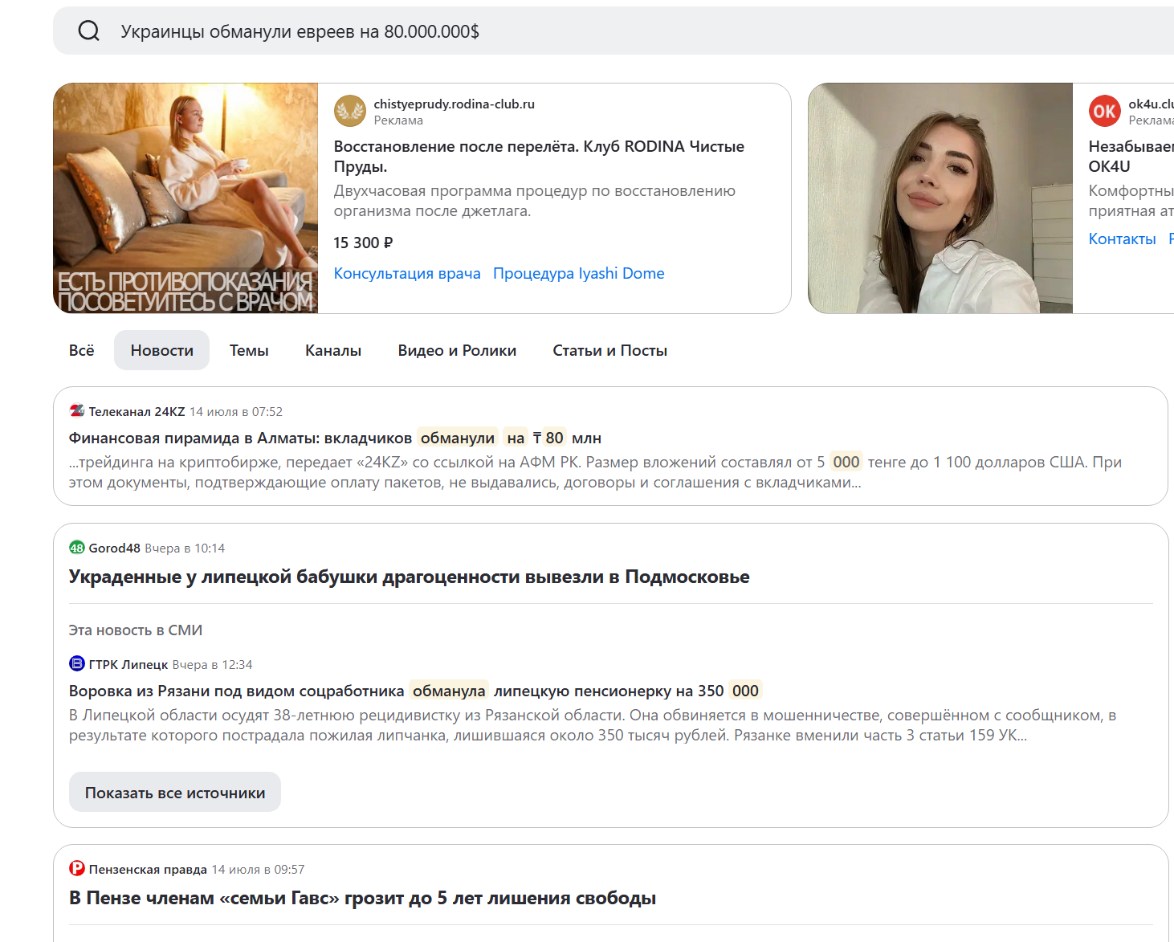Open the Каналы tab
The image size is (1174, 942).
[333, 350]
